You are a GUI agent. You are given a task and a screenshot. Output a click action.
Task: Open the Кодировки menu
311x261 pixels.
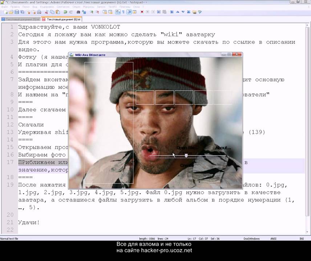(47, 7)
